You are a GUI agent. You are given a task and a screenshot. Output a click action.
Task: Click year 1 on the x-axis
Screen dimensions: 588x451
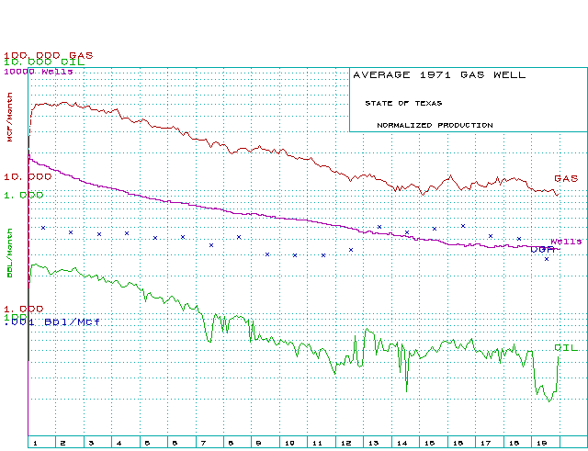[34, 442]
